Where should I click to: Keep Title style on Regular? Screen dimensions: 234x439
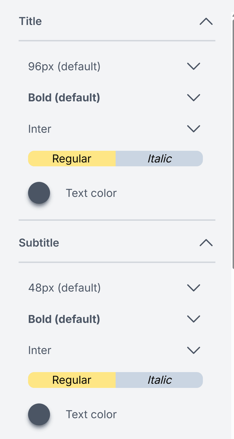71,158
